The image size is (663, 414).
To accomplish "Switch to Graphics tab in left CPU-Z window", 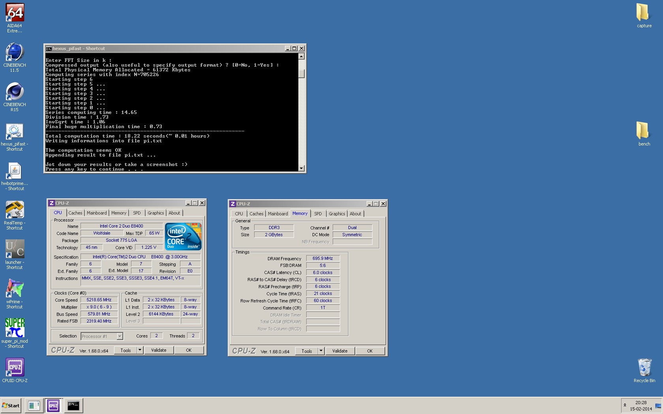I will coord(156,213).
